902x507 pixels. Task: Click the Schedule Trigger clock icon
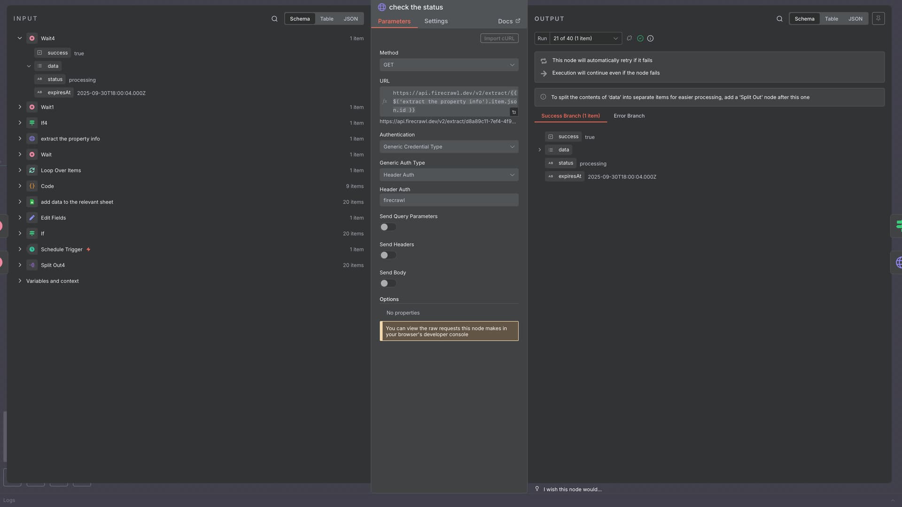[32, 249]
